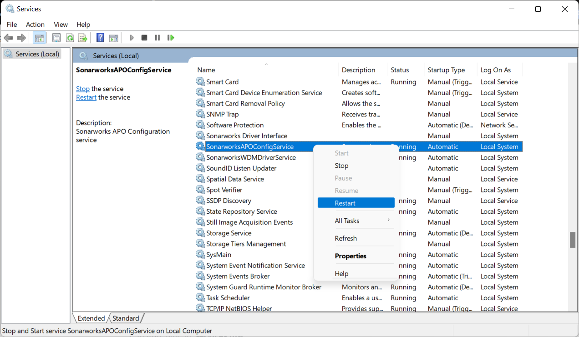This screenshot has height=337, width=579.
Task: Click gear icon beside Software Protection
Action: click(x=200, y=125)
